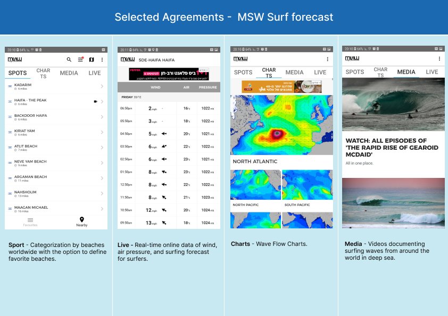Open the Maagan Michael spot entry

coord(56,209)
